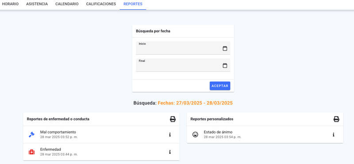The width and height of the screenshot is (354, 164).
Task: Show info for Mal comportamiento report
Action: click(170, 135)
